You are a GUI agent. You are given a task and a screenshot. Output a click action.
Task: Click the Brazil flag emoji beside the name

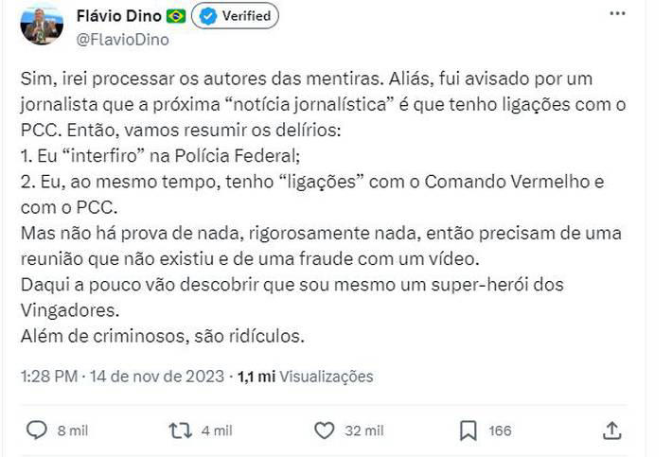(x=175, y=16)
